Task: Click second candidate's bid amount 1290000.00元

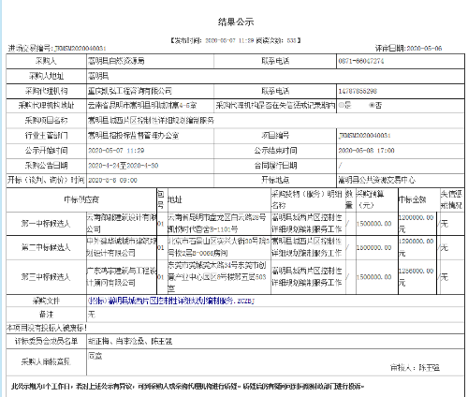Action: click(416, 247)
